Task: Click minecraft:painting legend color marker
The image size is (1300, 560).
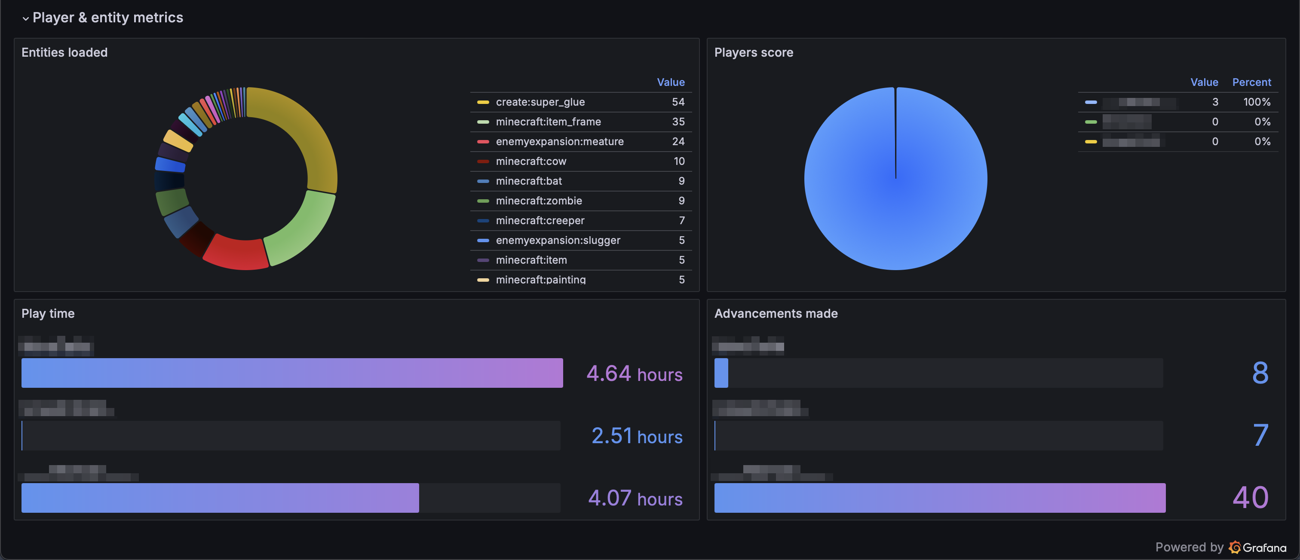Action: click(483, 280)
